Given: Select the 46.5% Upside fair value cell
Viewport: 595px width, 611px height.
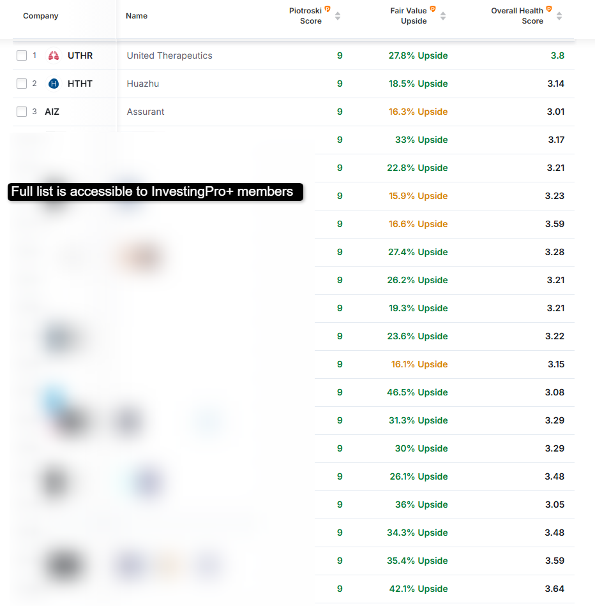Looking at the screenshot, I should [417, 392].
